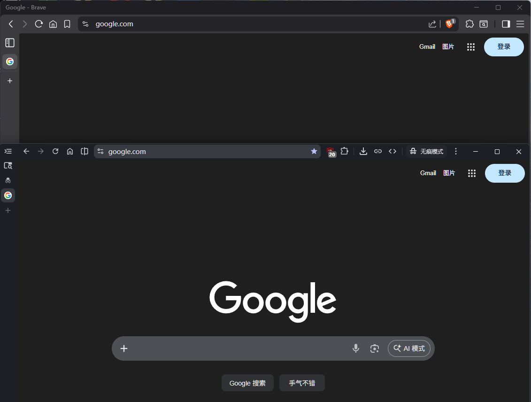Open a new tab in the incognito window sidebar
Image resolution: width=531 pixels, height=402 pixels.
[8, 211]
